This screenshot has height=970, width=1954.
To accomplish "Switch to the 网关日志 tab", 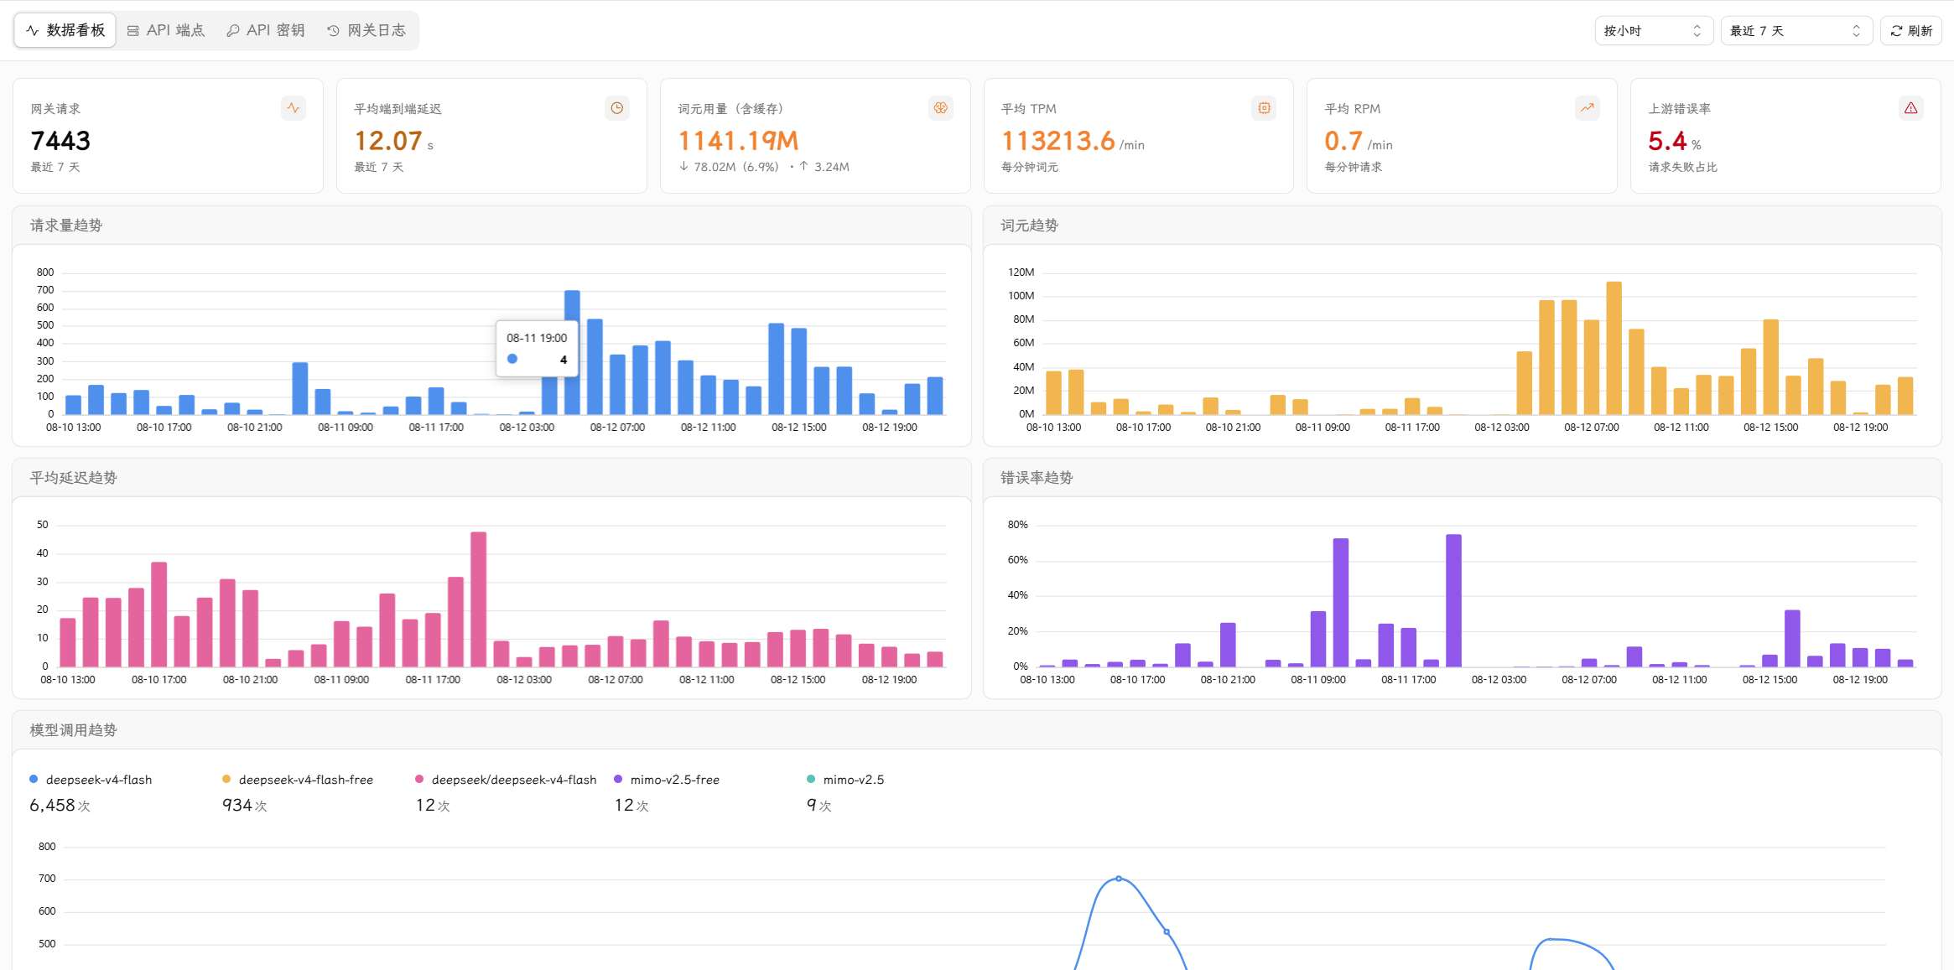I will click(366, 31).
